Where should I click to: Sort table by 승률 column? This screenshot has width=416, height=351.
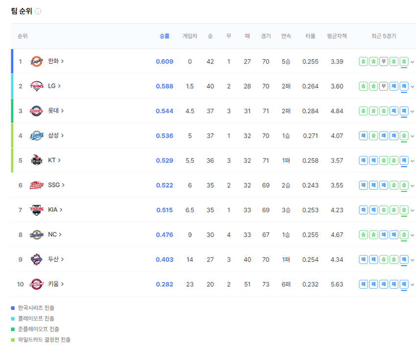point(164,36)
